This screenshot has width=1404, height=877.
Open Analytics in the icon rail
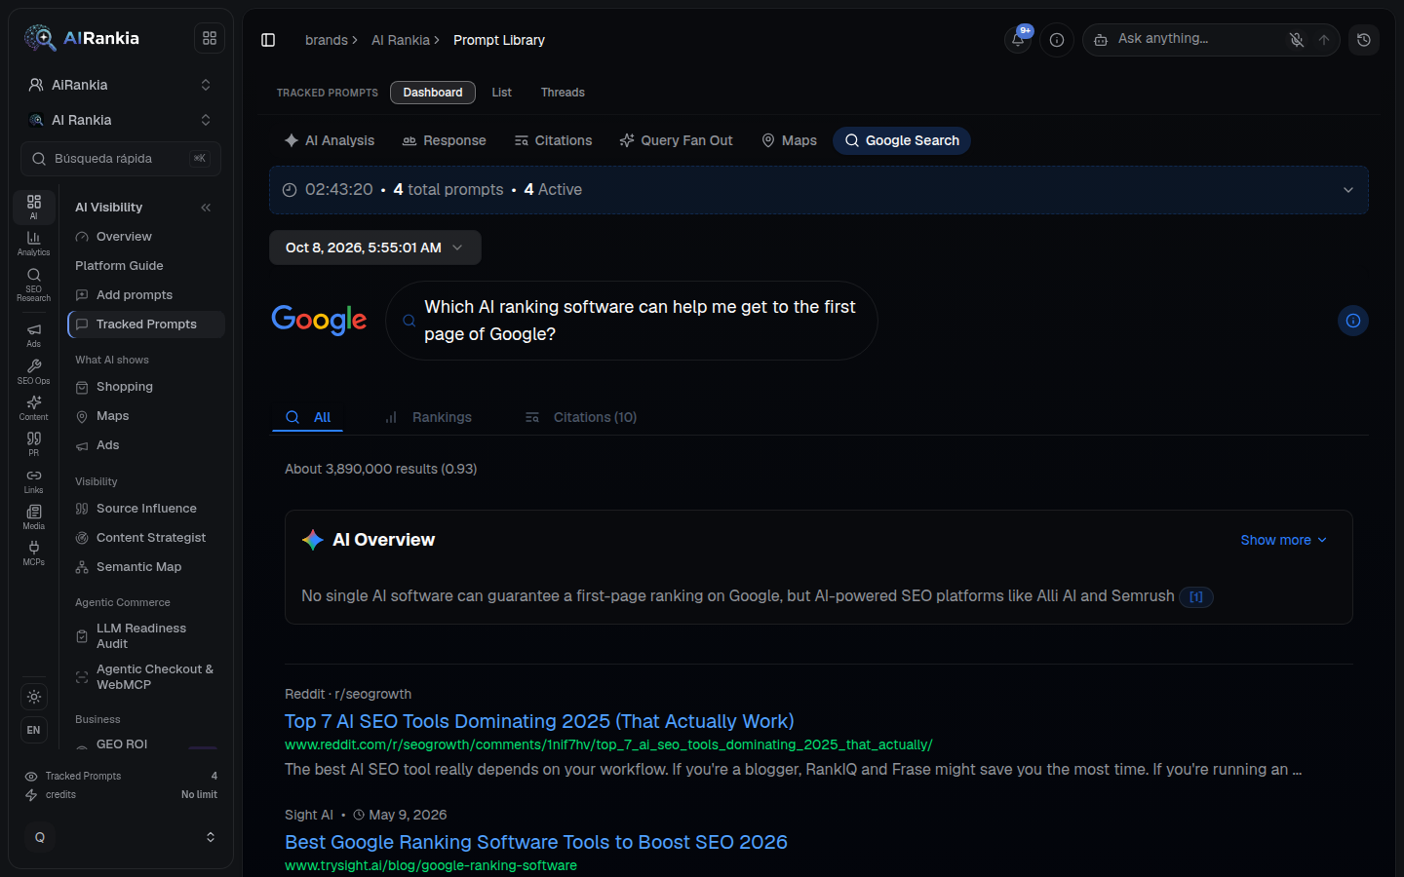pos(33,244)
